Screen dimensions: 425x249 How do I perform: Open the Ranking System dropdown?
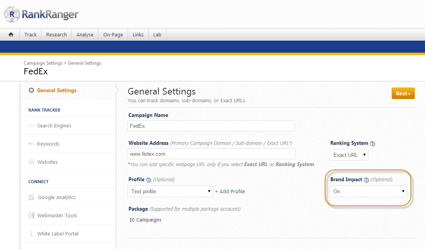[x=349, y=155]
